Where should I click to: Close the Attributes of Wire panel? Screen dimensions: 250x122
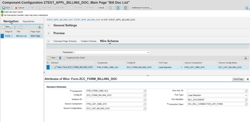(248, 79)
